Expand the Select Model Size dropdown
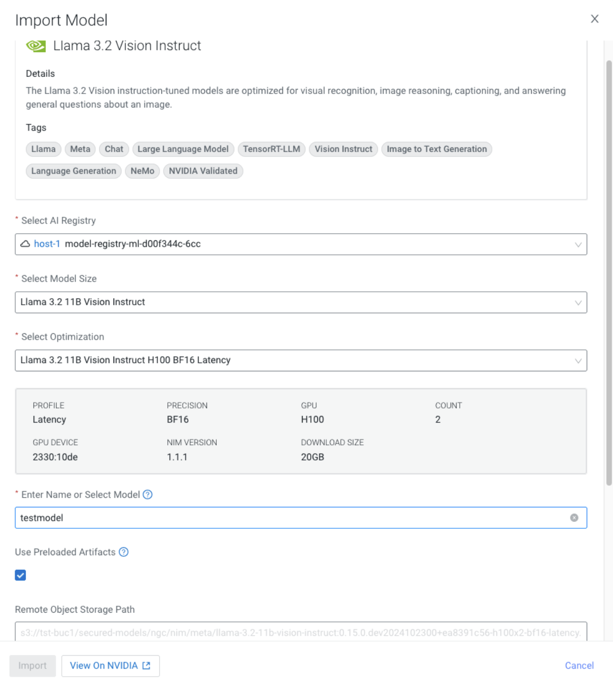 578,303
